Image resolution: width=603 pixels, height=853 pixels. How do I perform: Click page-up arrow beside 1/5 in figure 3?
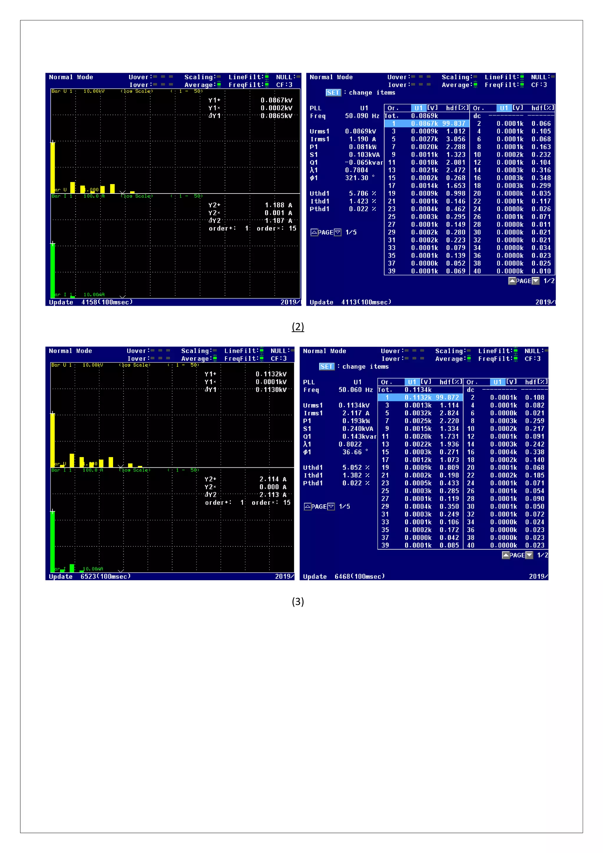coord(307,506)
